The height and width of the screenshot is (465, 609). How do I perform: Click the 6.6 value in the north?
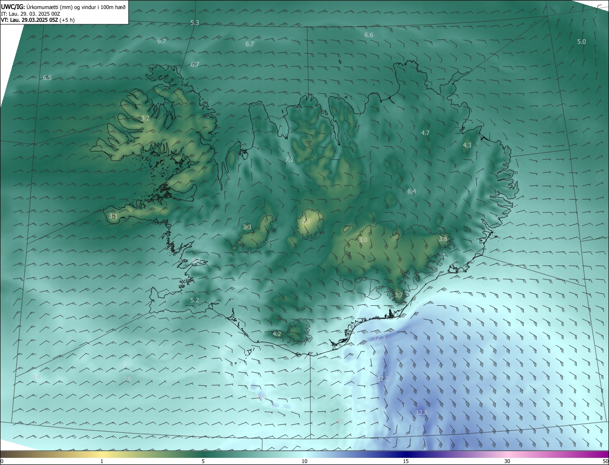click(369, 35)
